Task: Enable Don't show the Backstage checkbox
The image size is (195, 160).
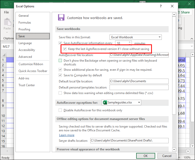Action: [x=60, y=61]
